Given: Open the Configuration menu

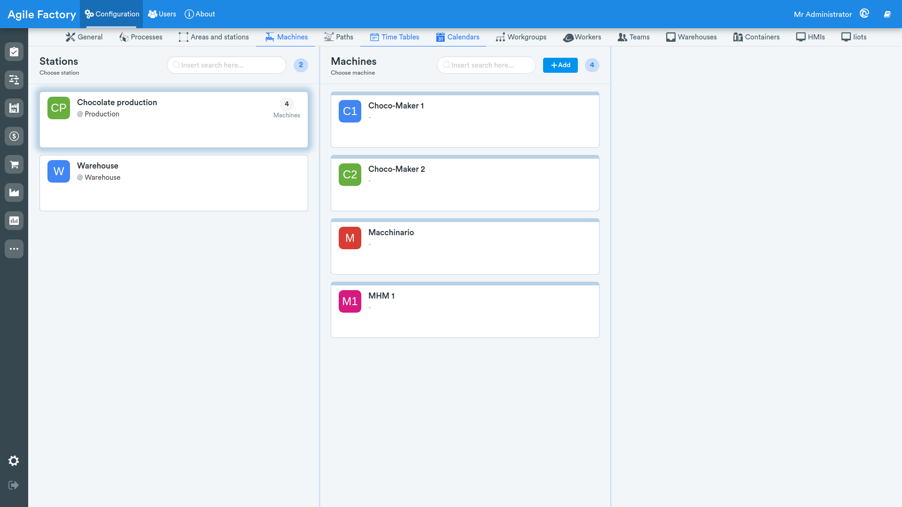Looking at the screenshot, I should [x=112, y=14].
